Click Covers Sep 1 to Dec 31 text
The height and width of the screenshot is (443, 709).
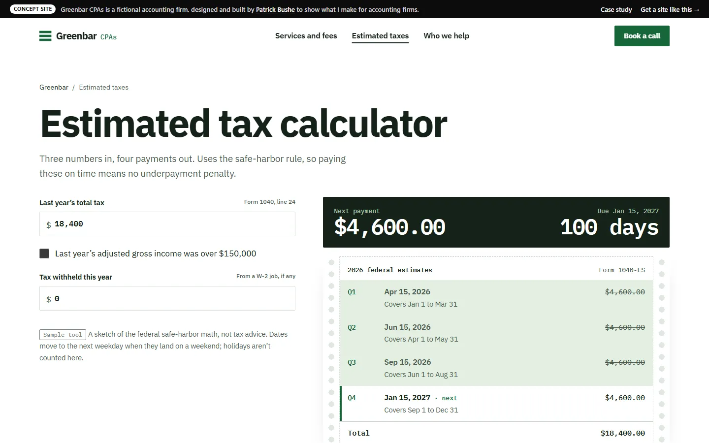(421, 410)
